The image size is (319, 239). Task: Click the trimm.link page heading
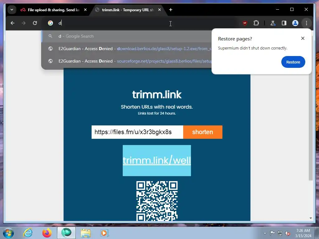(x=157, y=95)
